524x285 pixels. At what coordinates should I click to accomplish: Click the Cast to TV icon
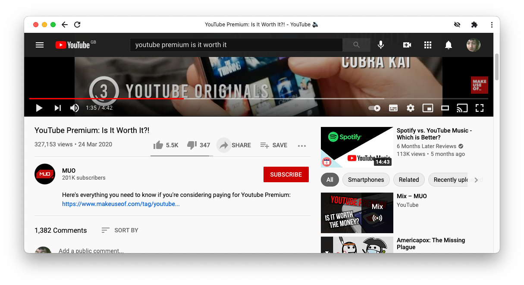[x=462, y=108]
